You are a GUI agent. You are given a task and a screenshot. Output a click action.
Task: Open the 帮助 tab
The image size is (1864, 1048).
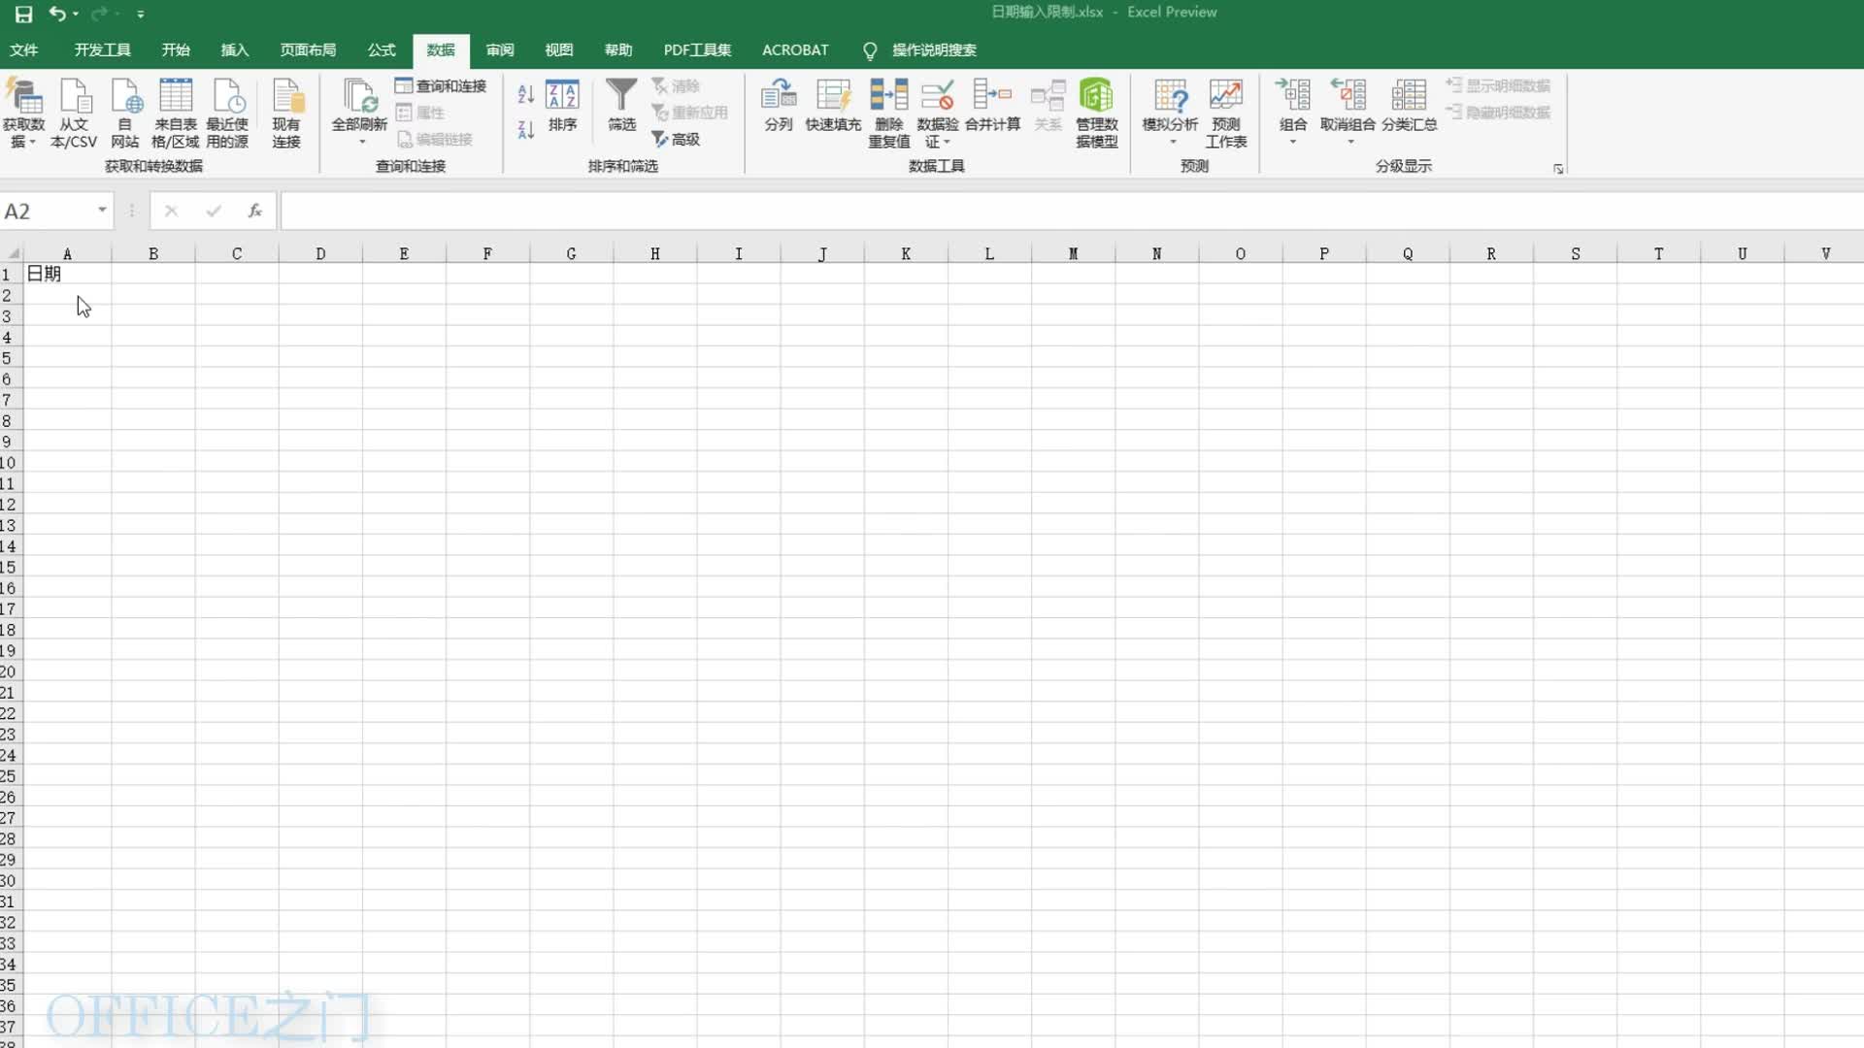[x=618, y=50]
